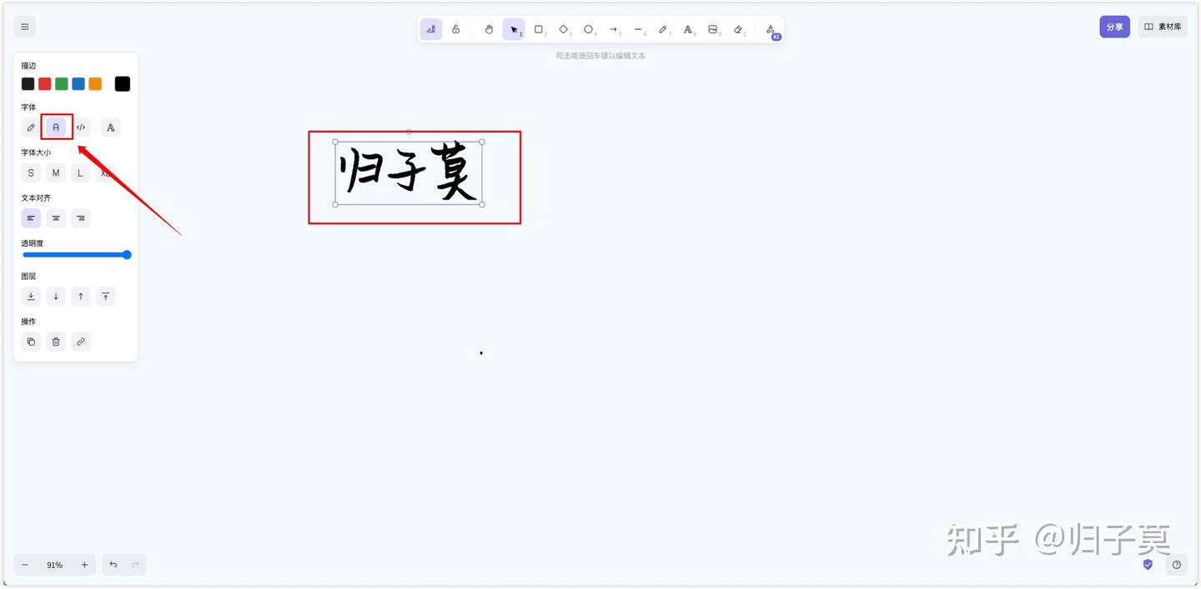The width and height of the screenshot is (1201, 589).
Task: Pick the orange stroke color swatch
Action: pos(95,84)
